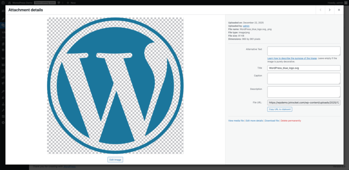Go to the next attachment with right arrow
This screenshot has height=170, width=349.
330,10
